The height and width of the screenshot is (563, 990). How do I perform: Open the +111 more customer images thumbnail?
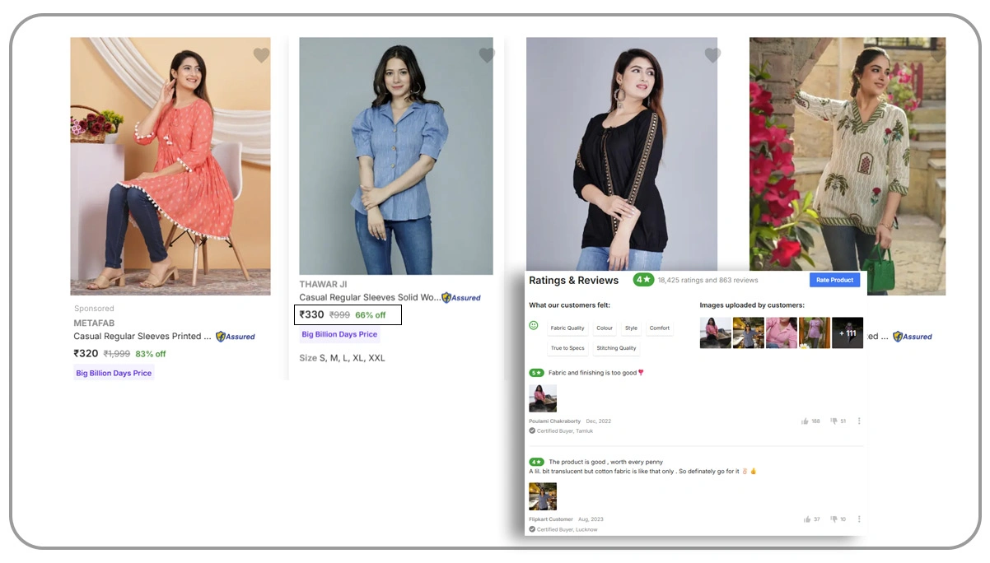(848, 333)
